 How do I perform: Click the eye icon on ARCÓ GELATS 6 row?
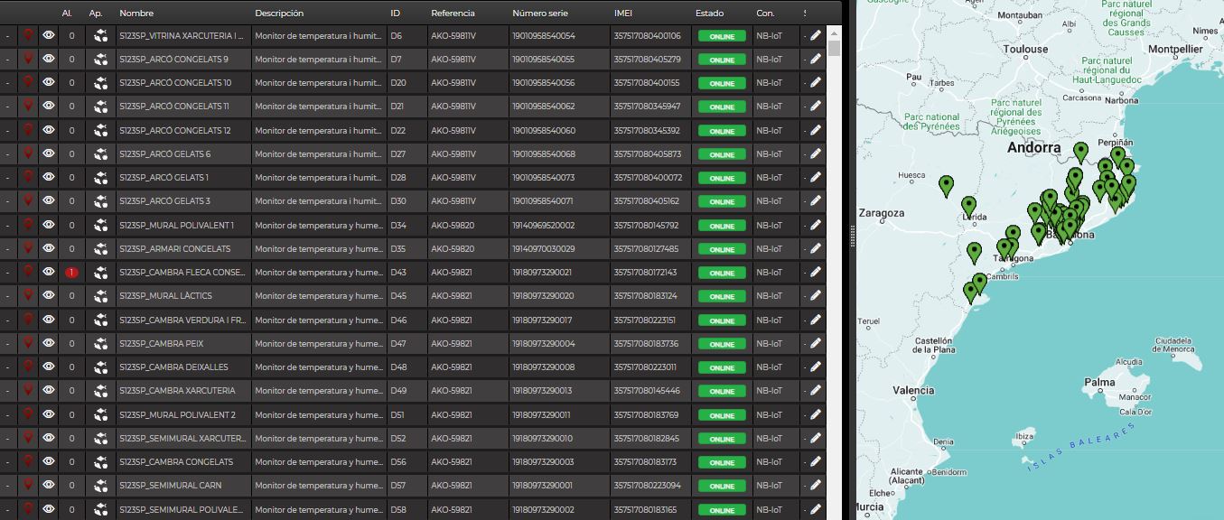pos(49,153)
